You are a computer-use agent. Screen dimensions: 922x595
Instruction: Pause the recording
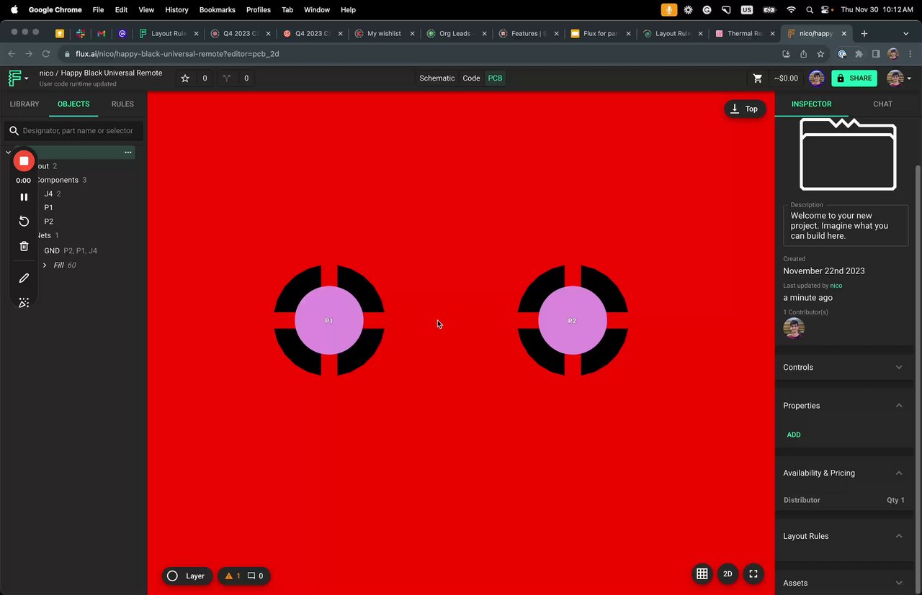click(24, 196)
